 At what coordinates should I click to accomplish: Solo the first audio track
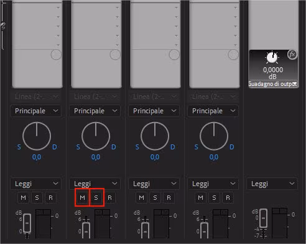click(x=37, y=197)
